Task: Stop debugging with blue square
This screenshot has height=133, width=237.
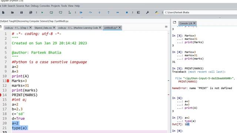Action: click(127, 13)
